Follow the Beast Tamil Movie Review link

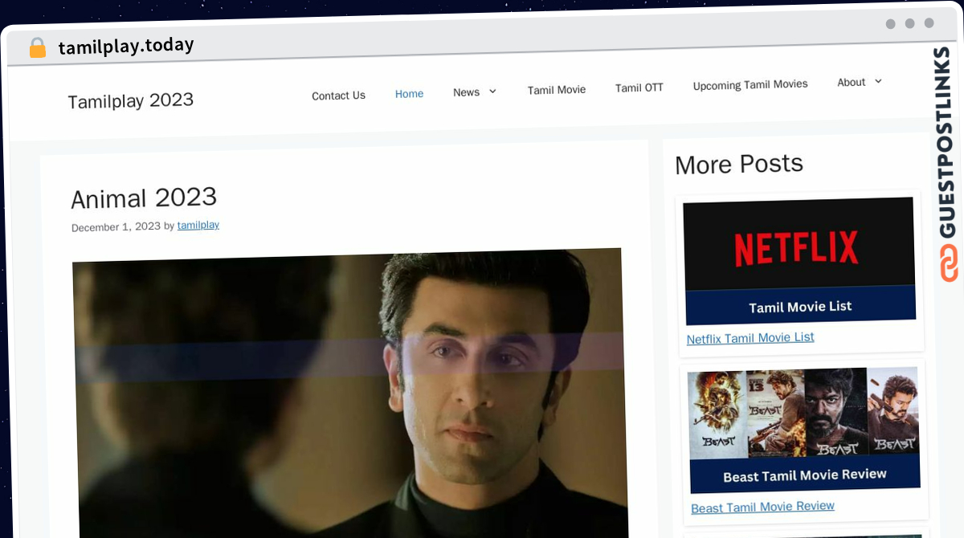[762, 507]
